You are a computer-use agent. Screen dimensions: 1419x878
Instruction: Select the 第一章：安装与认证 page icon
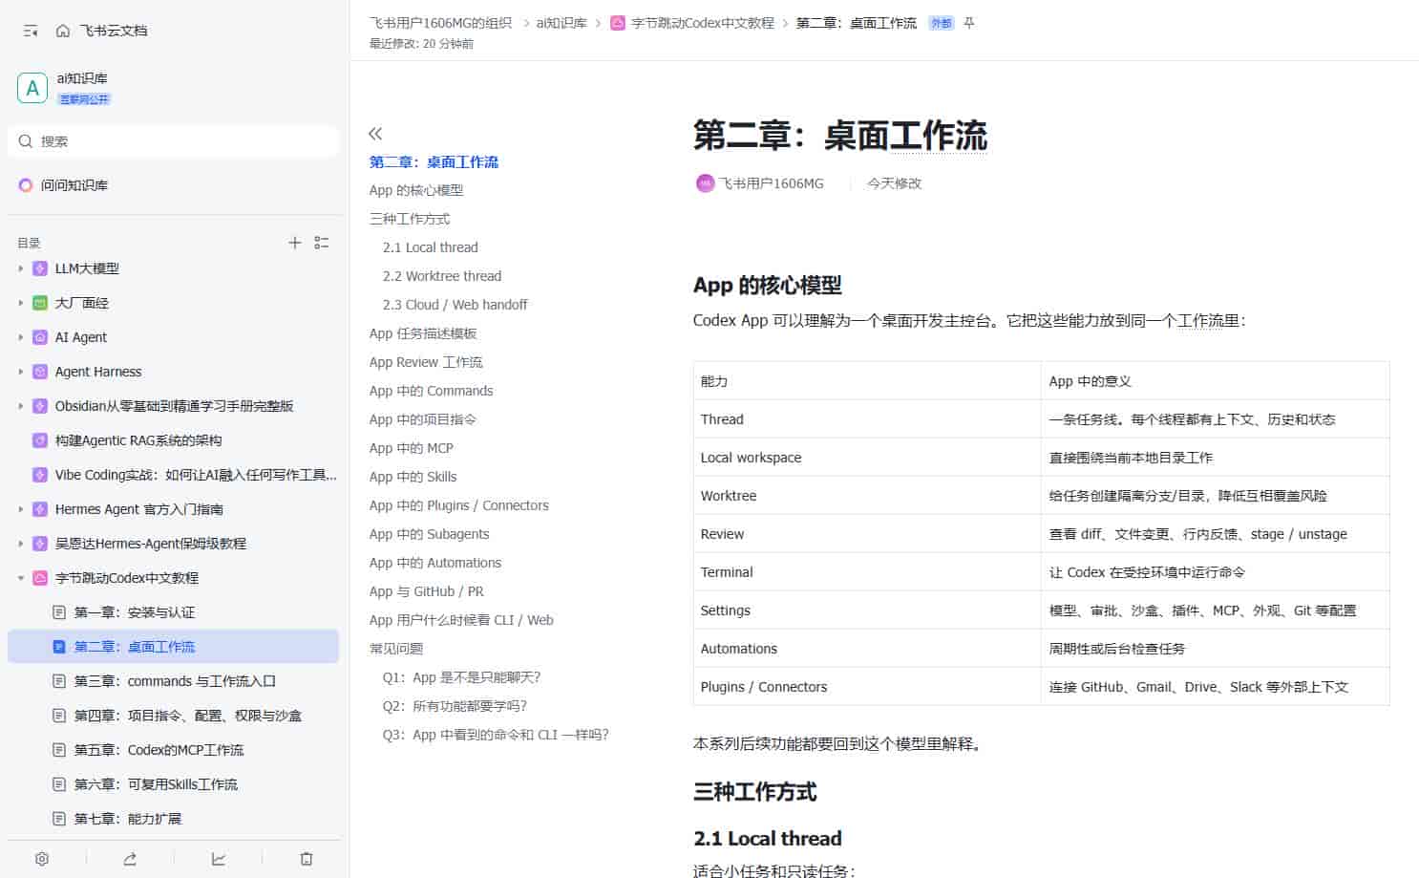[x=59, y=612]
